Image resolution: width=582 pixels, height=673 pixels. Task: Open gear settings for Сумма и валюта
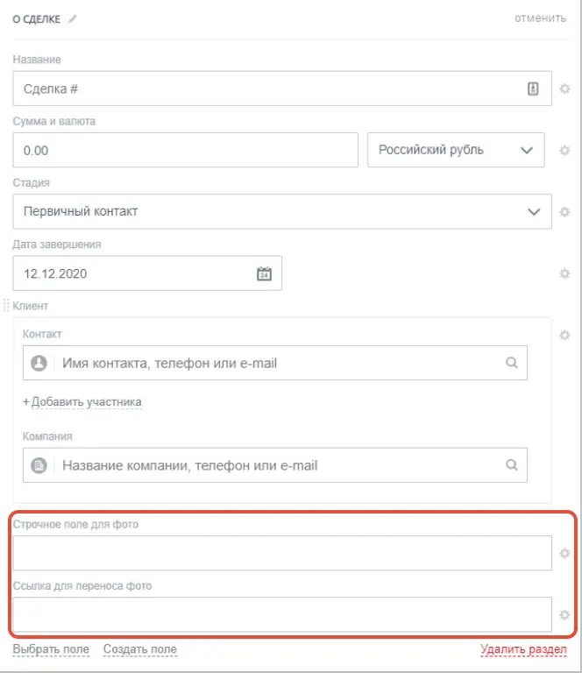[x=564, y=151]
